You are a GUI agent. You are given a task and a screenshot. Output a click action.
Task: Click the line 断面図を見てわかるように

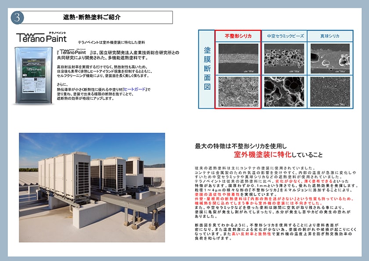coord(267,225)
